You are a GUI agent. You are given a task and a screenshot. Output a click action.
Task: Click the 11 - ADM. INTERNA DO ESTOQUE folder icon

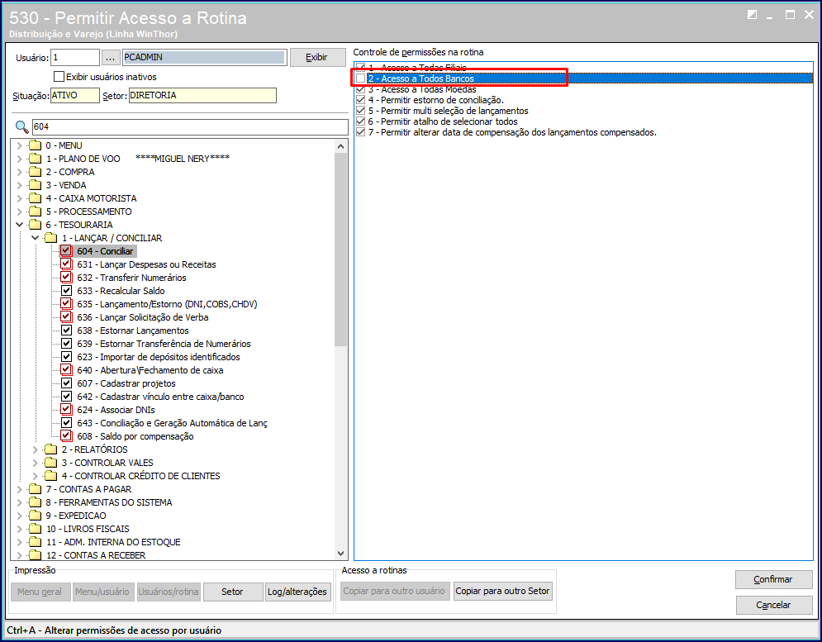click(36, 542)
